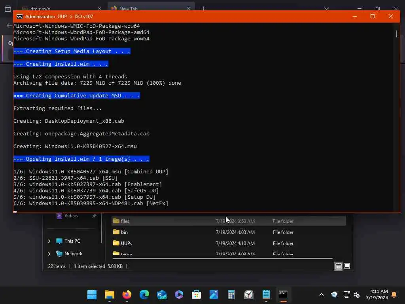Screen dimensions: 405x304
Task: Expand the Network tree node
Action: (x=49, y=254)
